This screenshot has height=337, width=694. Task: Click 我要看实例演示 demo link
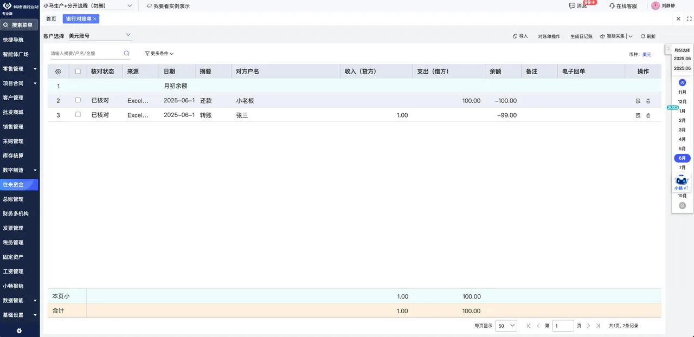click(x=168, y=6)
